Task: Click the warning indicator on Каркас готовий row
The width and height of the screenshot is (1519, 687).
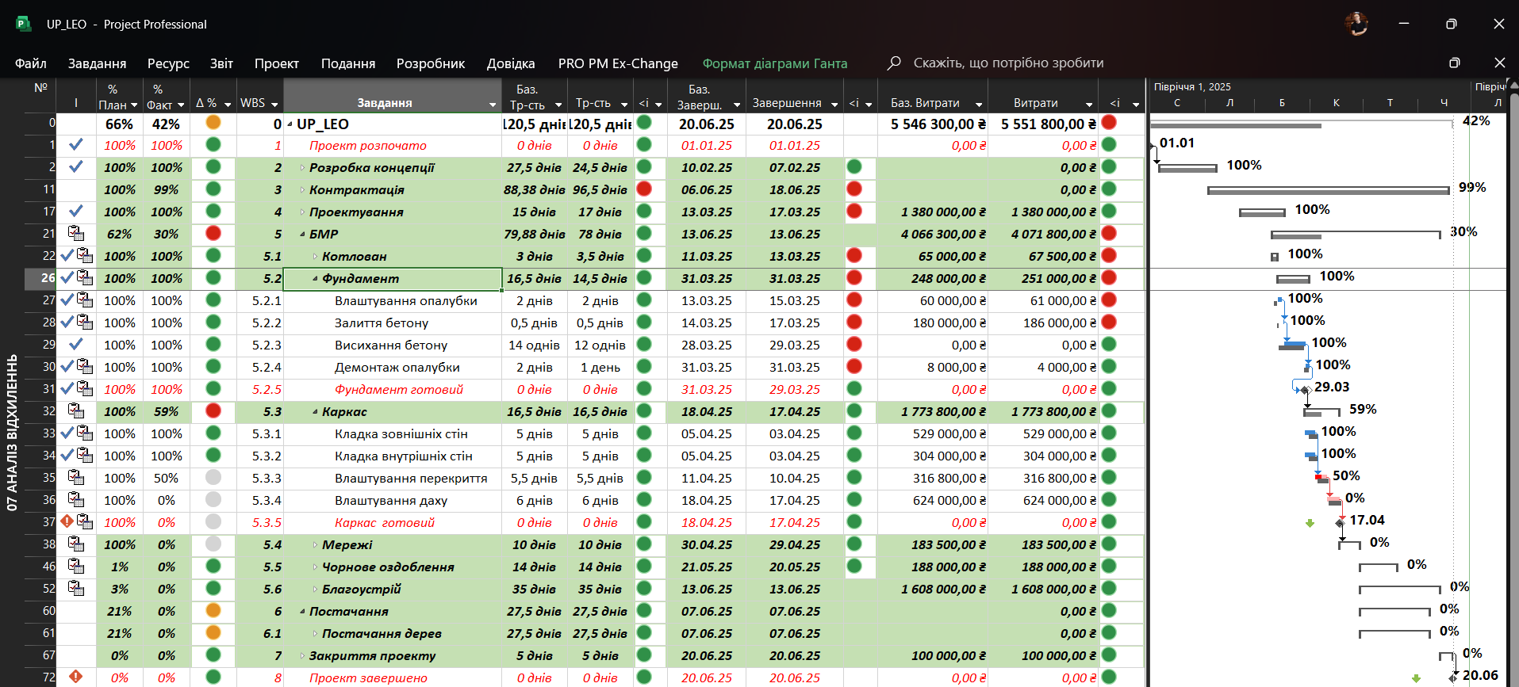Action: tap(67, 521)
